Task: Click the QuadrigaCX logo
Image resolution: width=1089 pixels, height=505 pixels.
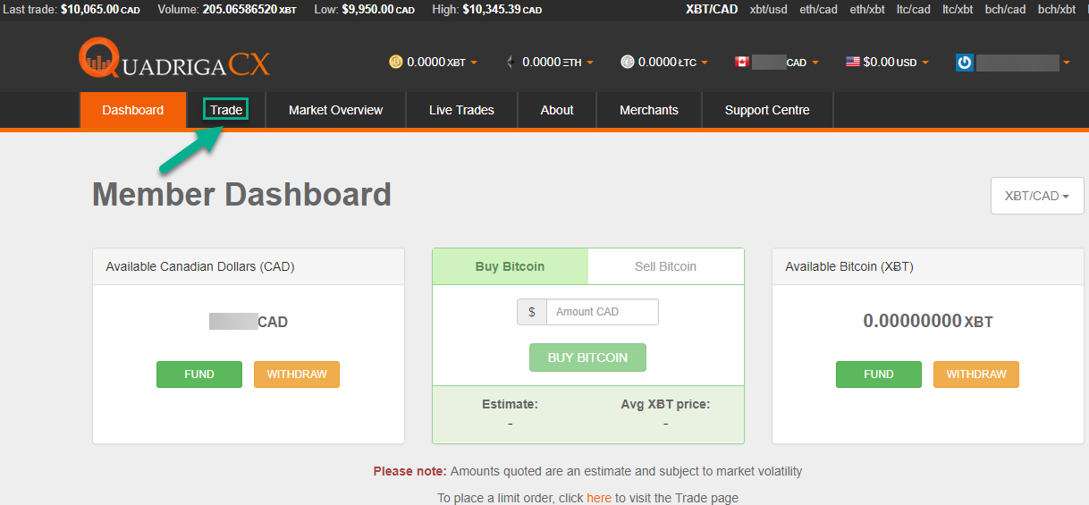Action: (x=173, y=58)
